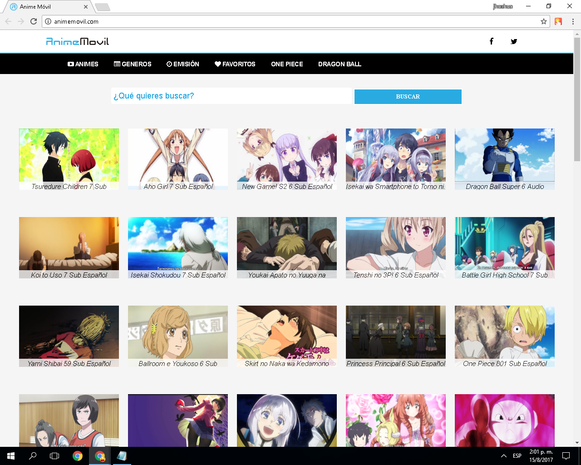Open Koi to Uso 7 Sub Español
This screenshot has height=465, width=581.
point(69,247)
